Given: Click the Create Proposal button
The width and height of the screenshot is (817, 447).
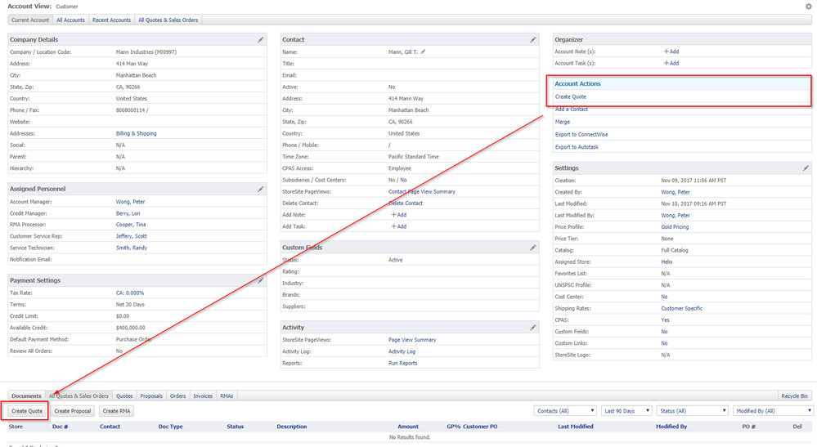Looking at the screenshot, I should coord(74,411).
